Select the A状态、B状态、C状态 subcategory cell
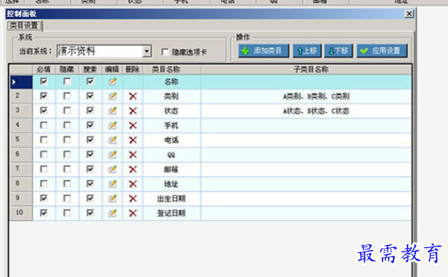This screenshot has width=448, height=277. pos(306,111)
